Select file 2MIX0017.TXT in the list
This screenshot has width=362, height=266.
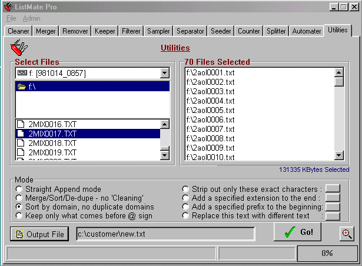[88, 134]
